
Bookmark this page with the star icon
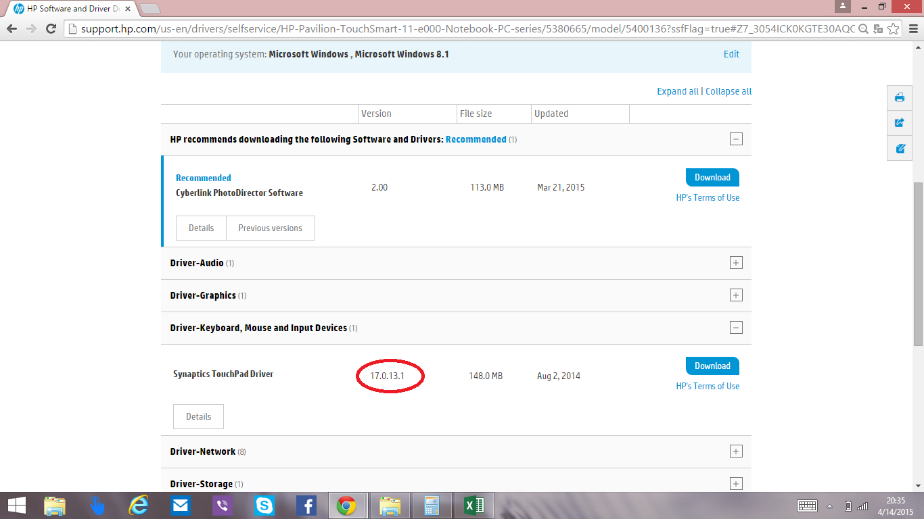coord(894,29)
